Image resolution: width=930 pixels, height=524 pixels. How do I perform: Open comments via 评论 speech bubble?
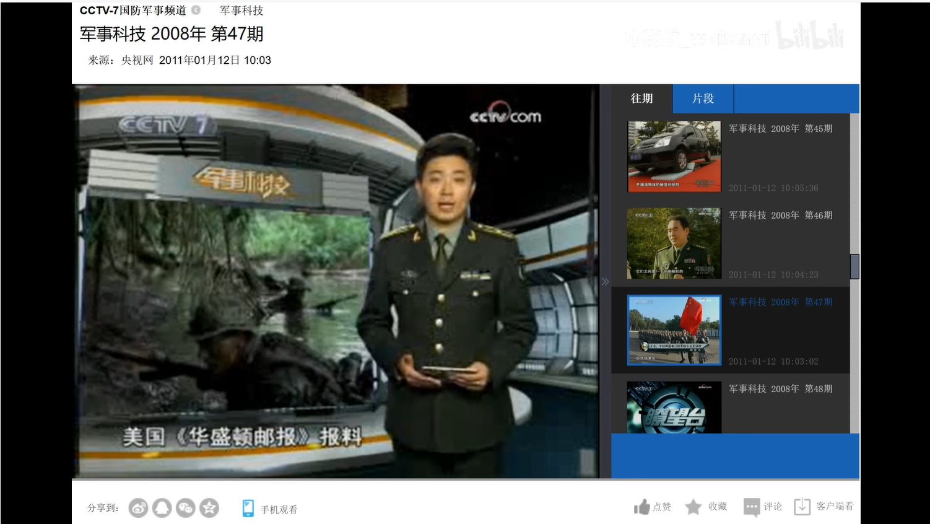point(751,507)
